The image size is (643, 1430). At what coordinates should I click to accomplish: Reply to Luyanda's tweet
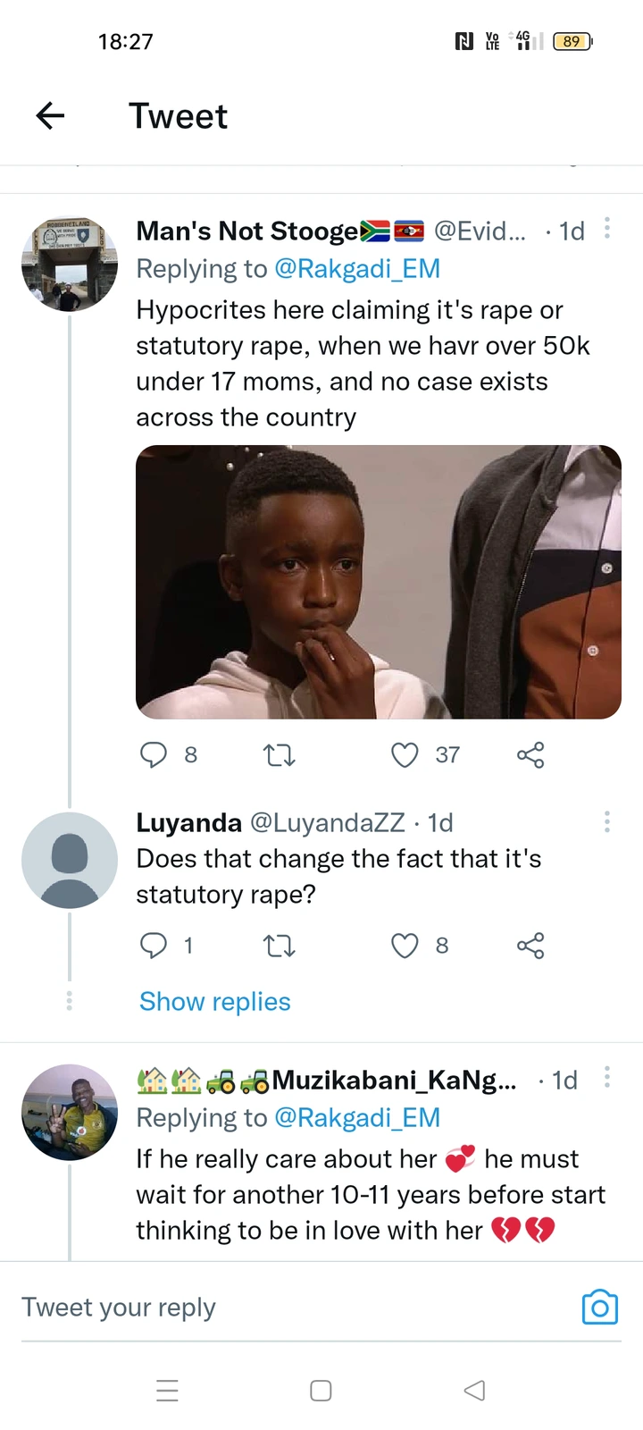(x=154, y=946)
